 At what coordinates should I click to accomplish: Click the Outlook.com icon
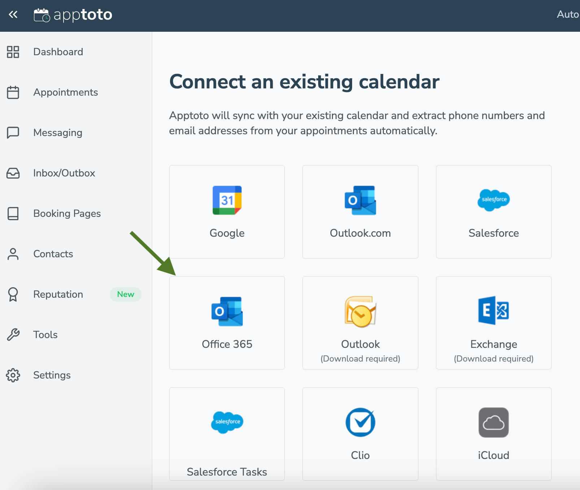click(360, 200)
